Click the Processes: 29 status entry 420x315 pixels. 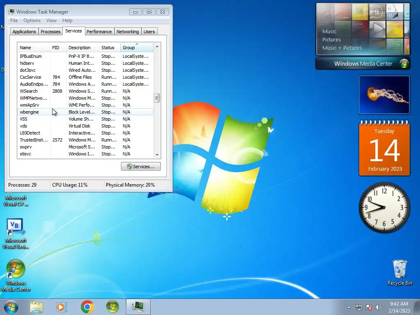tap(22, 185)
